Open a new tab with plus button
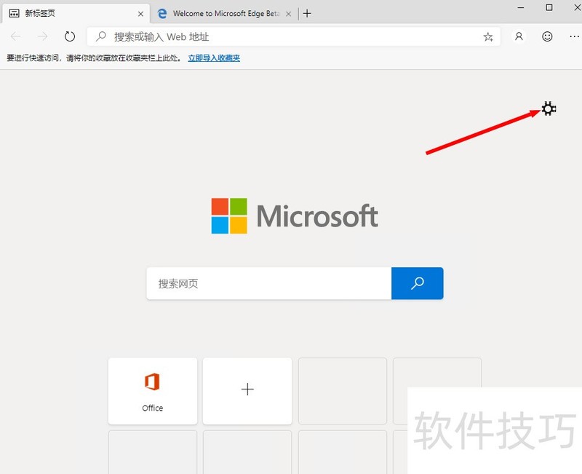Screen dimensions: 582x474 307,14
